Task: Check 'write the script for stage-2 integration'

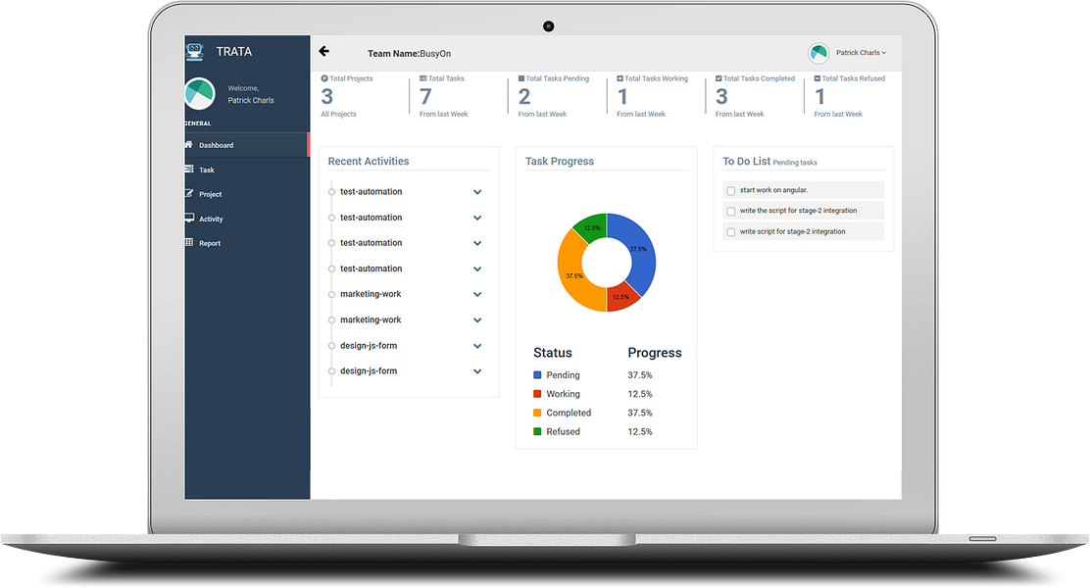Action: [x=730, y=212]
